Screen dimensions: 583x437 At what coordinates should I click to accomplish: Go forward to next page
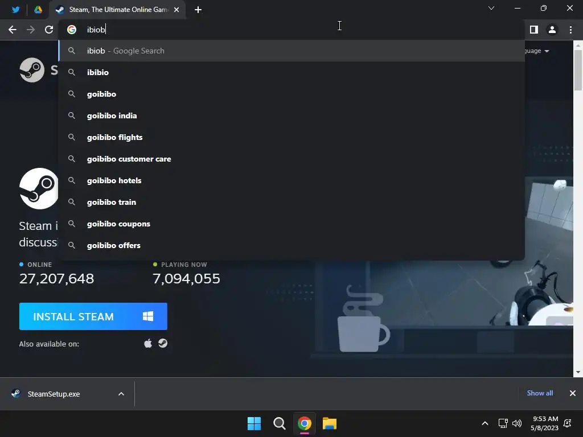tap(31, 30)
